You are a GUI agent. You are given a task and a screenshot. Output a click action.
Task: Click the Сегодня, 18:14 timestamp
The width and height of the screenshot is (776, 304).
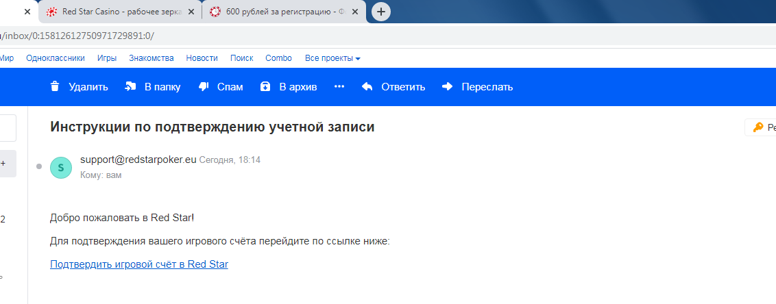pos(230,160)
